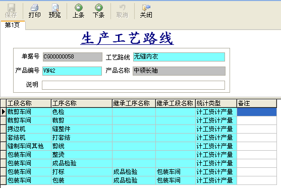Click the 统计类型 column header
The image size is (281, 188).
[216, 103]
